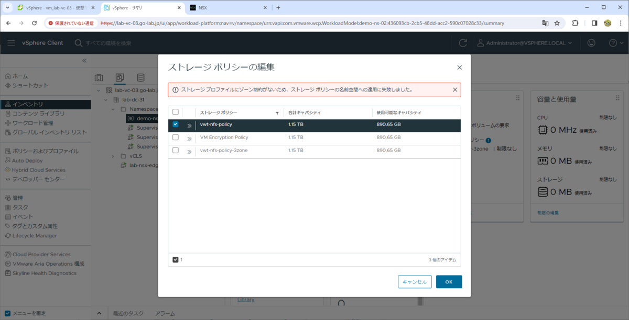Open グローバル インベントリ リスト in sidebar
Screen dimensions: 629x320
tap(45, 132)
